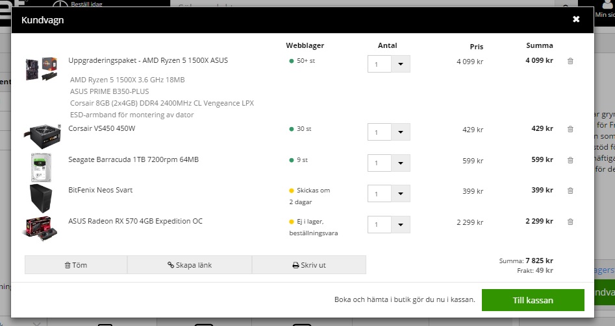This screenshot has width=615, height=326.
Task: Open Uppgraderingspaket AMD Ryzen 5 1500X ASUS product
Action: click(148, 60)
